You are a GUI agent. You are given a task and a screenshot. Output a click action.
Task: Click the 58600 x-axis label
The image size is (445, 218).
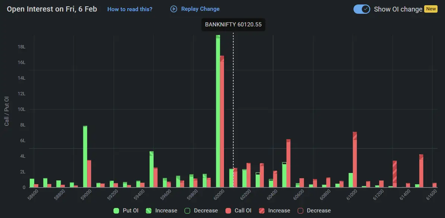33,195
